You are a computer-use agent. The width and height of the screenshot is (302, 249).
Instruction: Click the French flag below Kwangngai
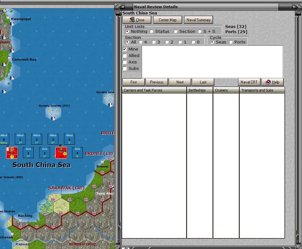12,24
